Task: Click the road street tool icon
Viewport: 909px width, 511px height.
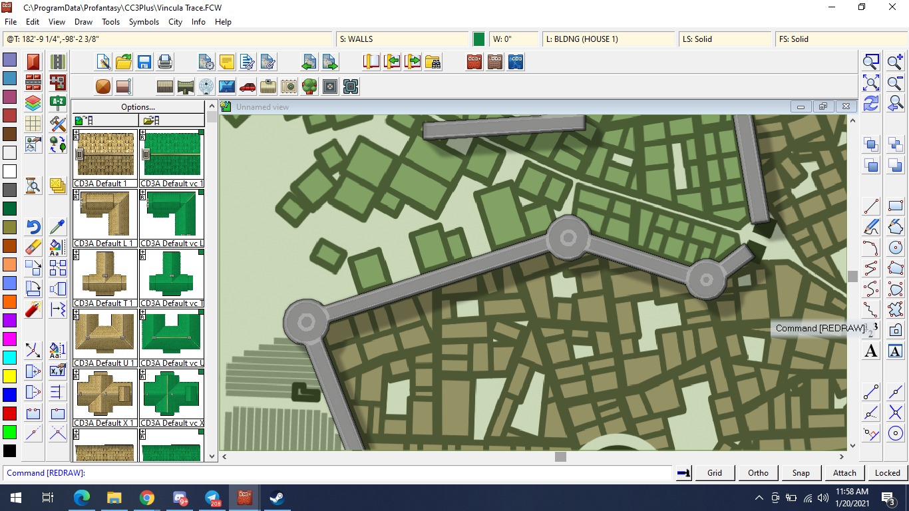Action: pyautogui.click(x=58, y=62)
